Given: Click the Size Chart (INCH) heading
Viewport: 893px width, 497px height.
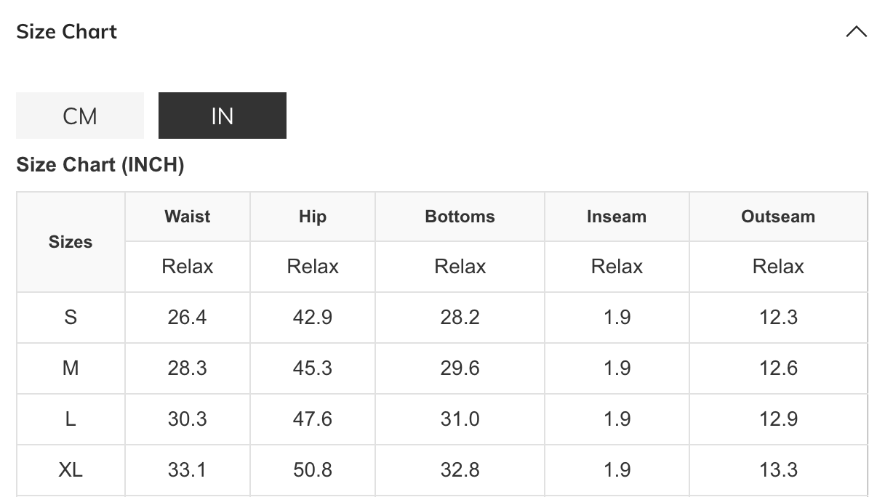Looking at the screenshot, I should [100, 165].
